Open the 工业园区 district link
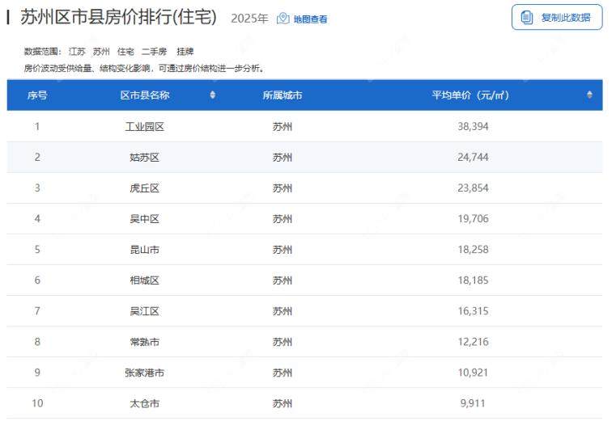This screenshot has width=616, height=430. point(145,127)
